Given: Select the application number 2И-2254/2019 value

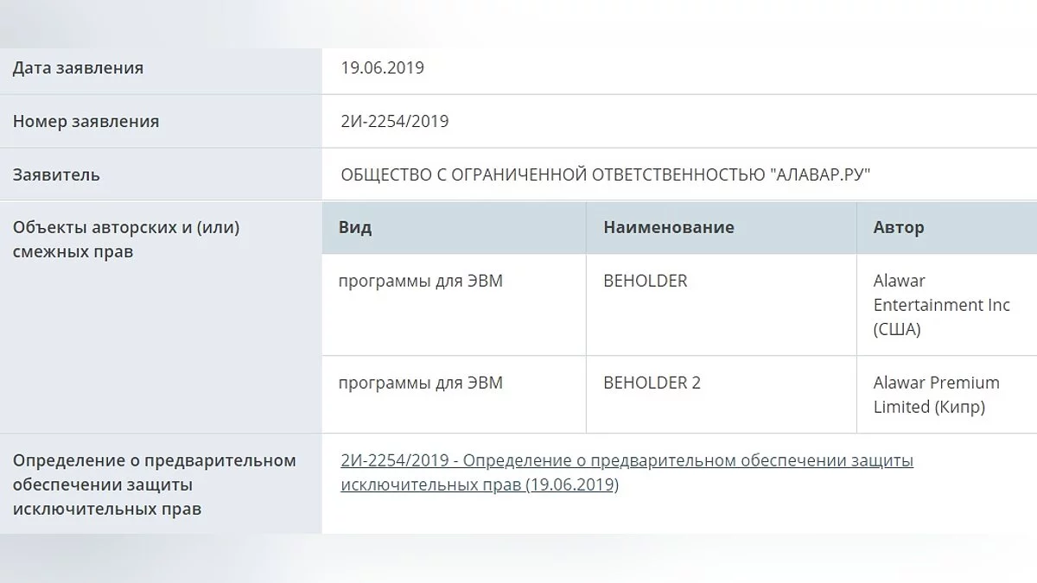Looking at the screenshot, I should [x=395, y=122].
